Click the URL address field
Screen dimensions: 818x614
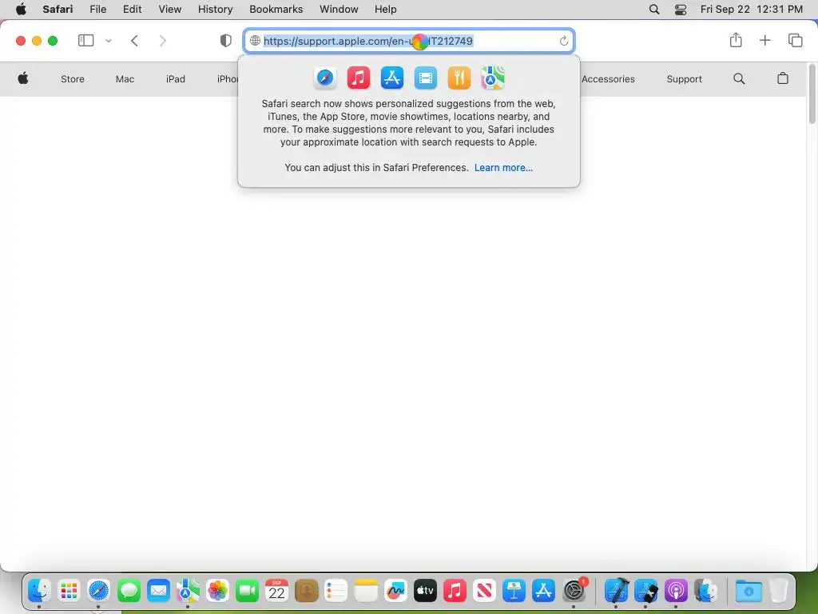(408, 41)
